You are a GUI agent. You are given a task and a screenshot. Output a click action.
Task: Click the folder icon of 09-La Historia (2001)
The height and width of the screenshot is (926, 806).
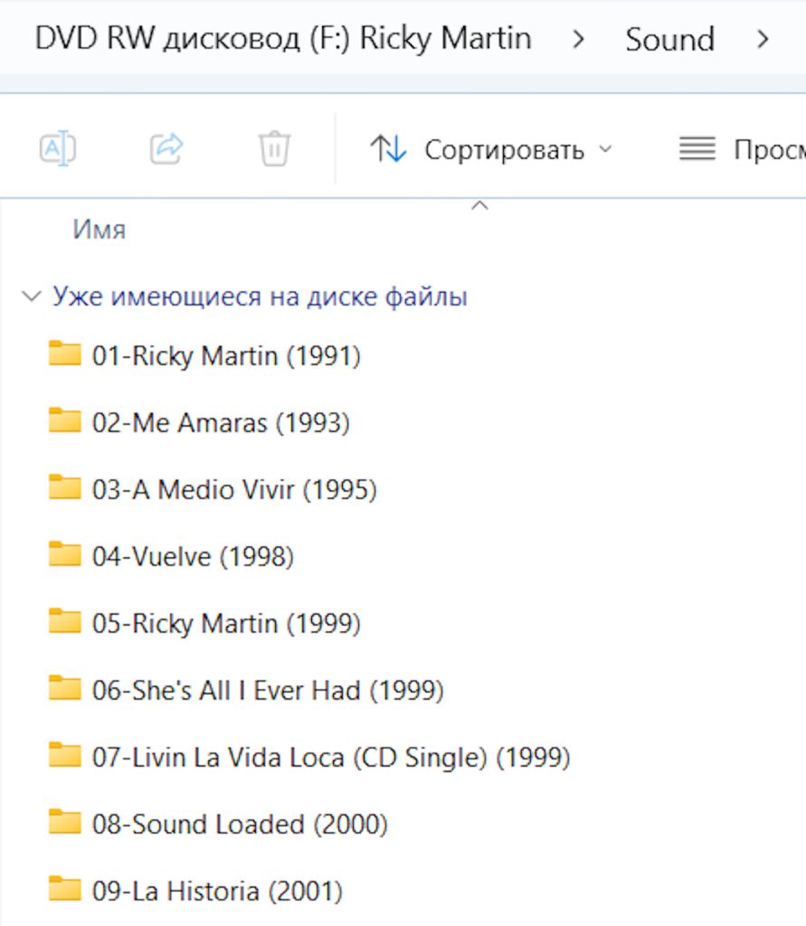65,888
